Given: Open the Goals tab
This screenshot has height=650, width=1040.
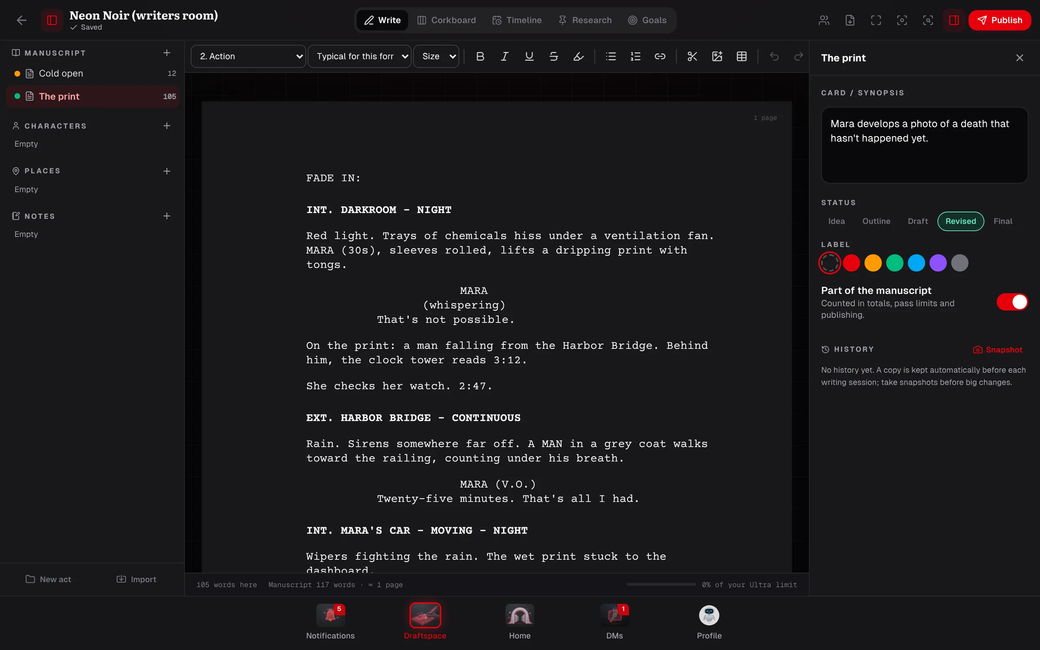Looking at the screenshot, I should 647,20.
